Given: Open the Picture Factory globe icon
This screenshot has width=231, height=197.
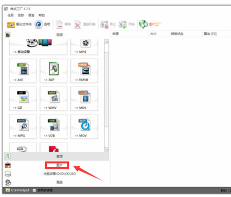Looking at the screenshot, I should coord(143,24).
